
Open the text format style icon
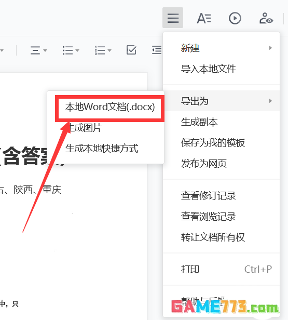(x=204, y=18)
